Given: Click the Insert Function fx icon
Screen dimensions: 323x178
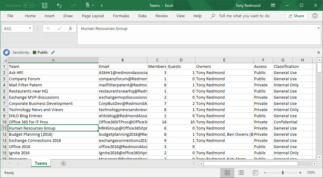Looking at the screenshot, I should (71, 28).
